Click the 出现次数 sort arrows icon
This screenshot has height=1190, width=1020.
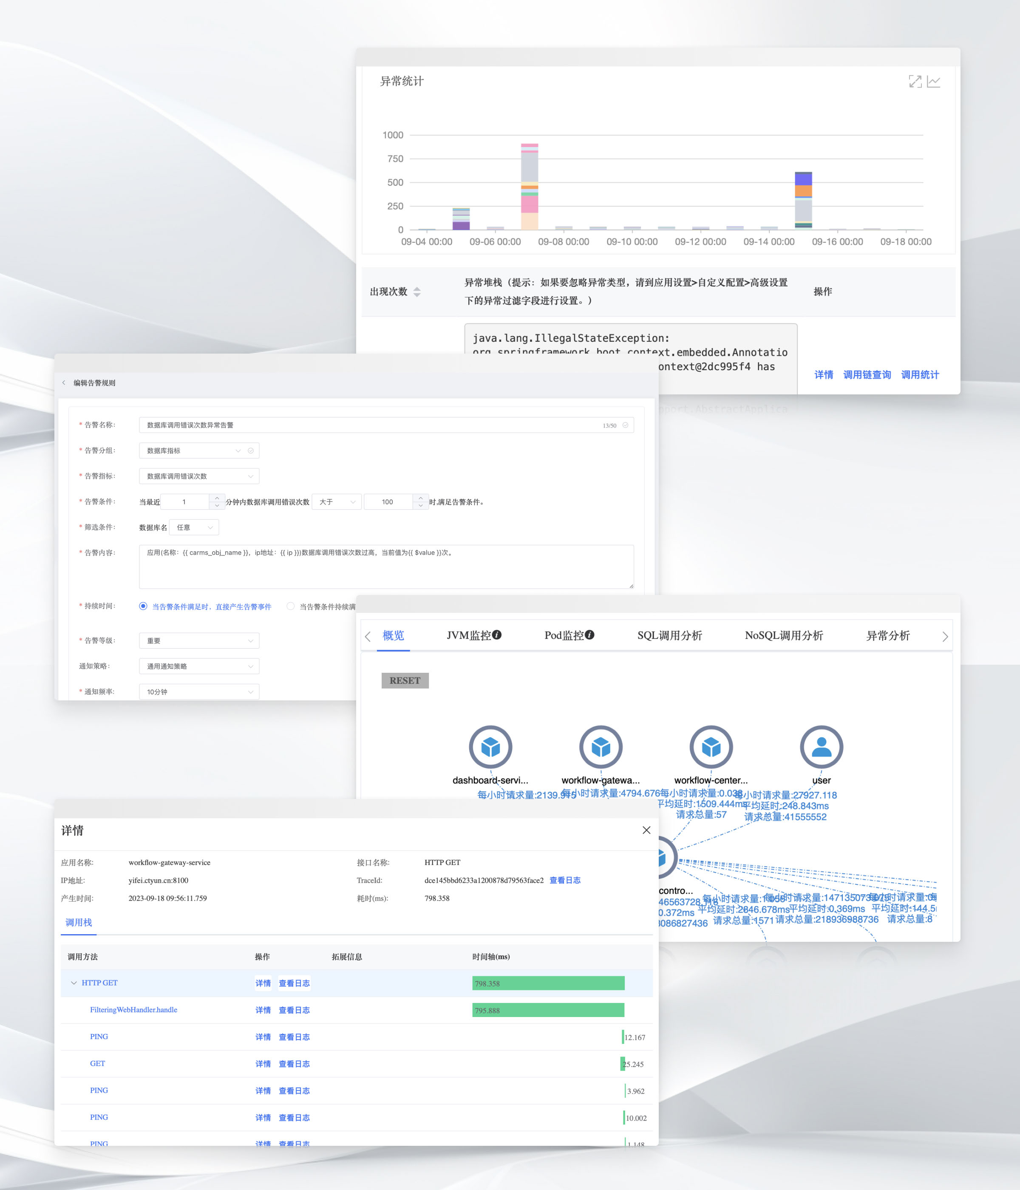pos(417,292)
